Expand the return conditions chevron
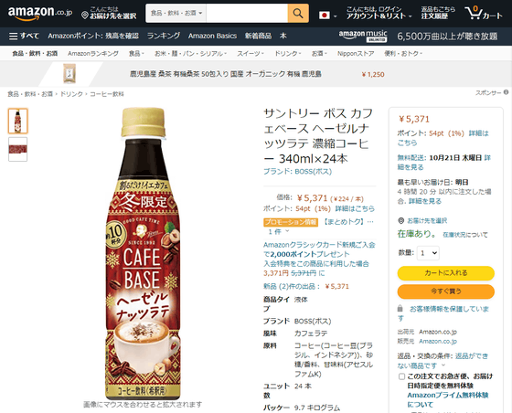This screenshot has width=512, height=413. pyautogui.click(x=443, y=365)
